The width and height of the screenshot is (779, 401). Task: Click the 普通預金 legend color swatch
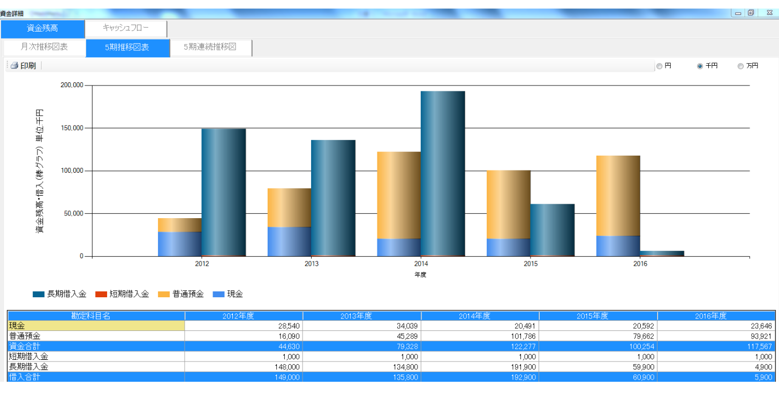(x=164, y=294)
